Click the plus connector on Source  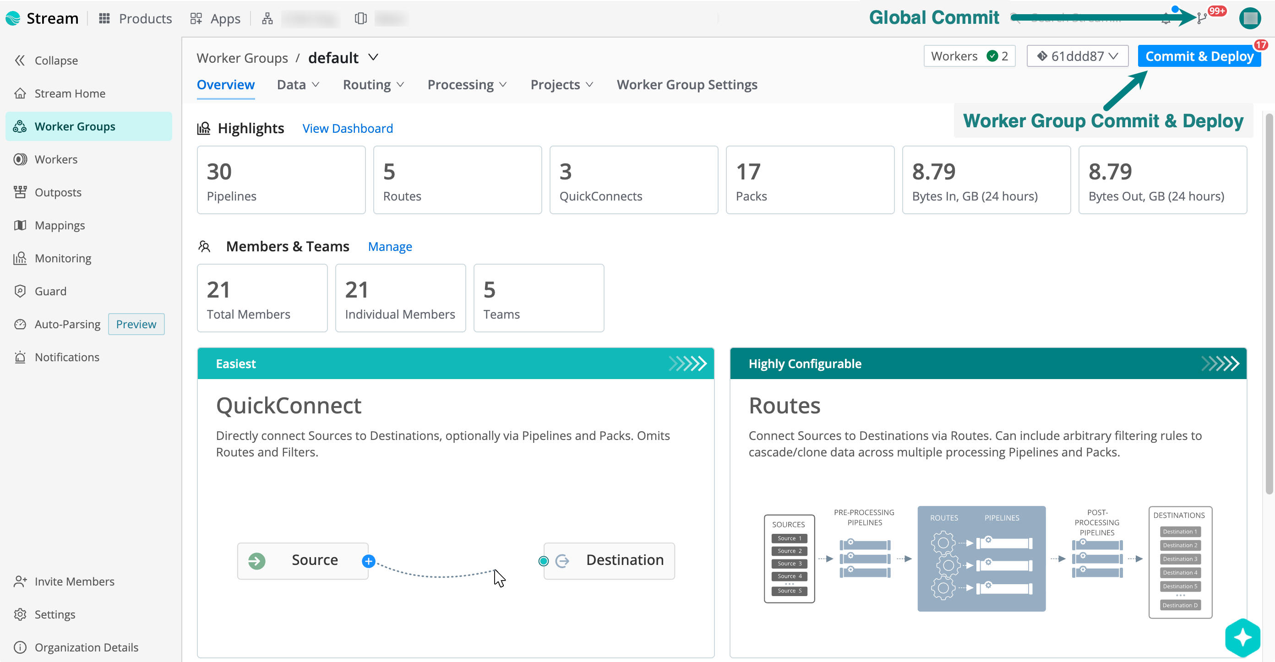(x=368, y=561)
